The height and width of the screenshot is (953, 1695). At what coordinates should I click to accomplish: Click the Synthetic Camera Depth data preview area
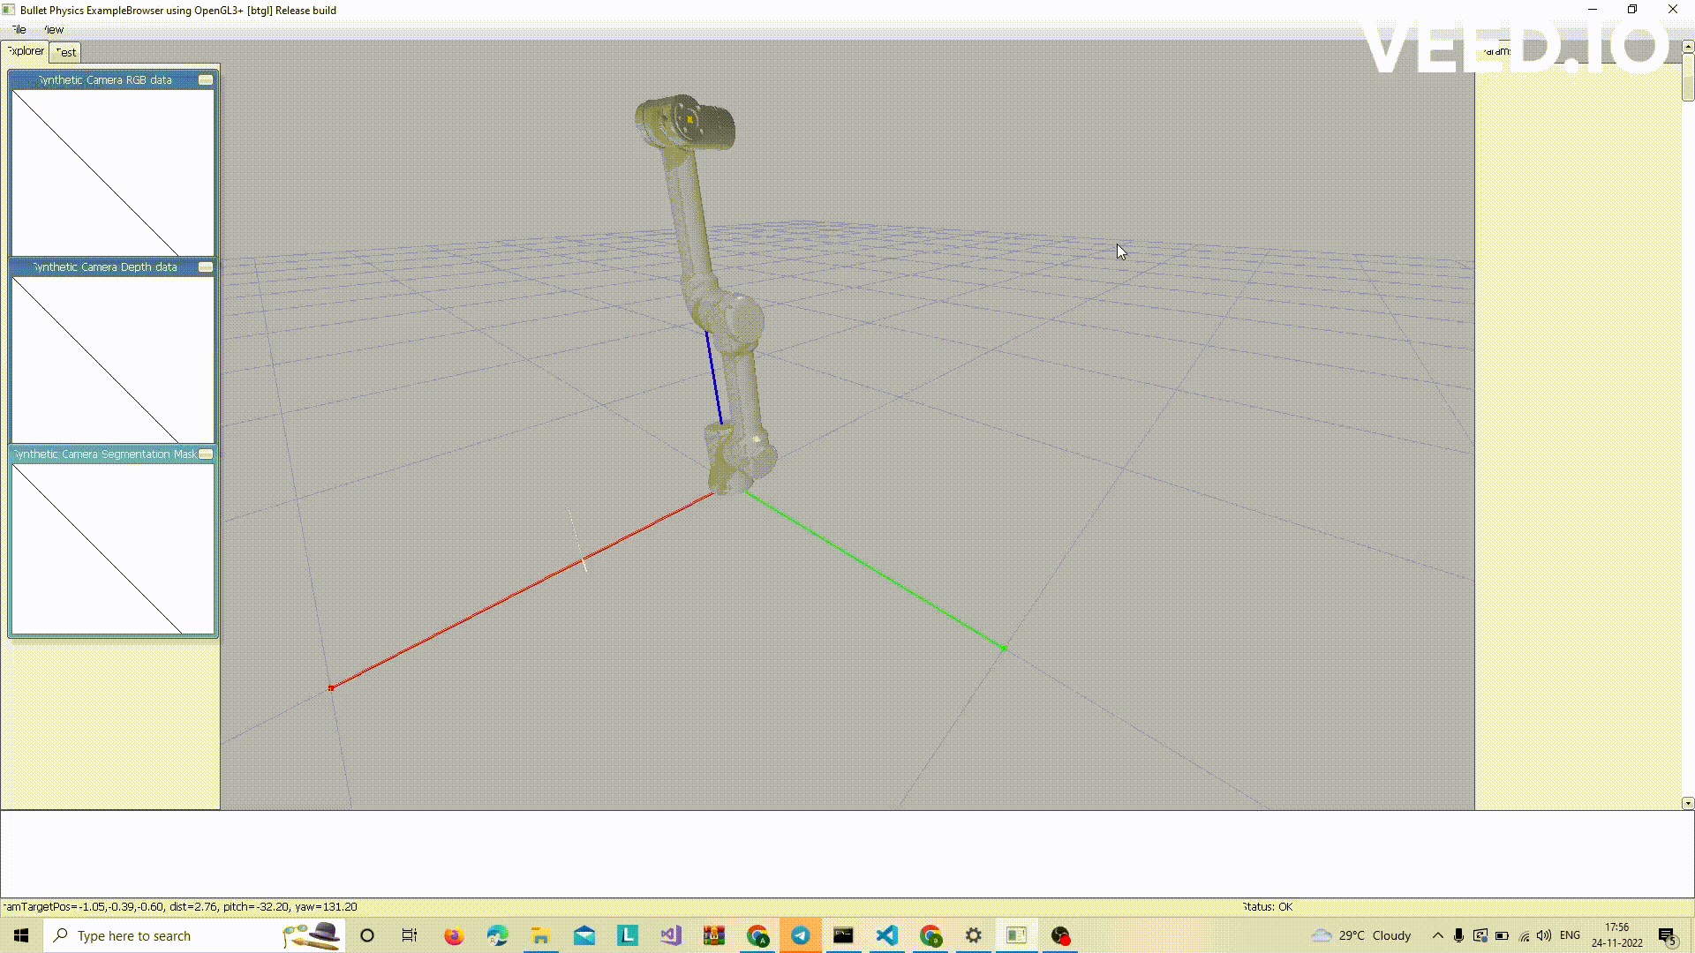112,360
